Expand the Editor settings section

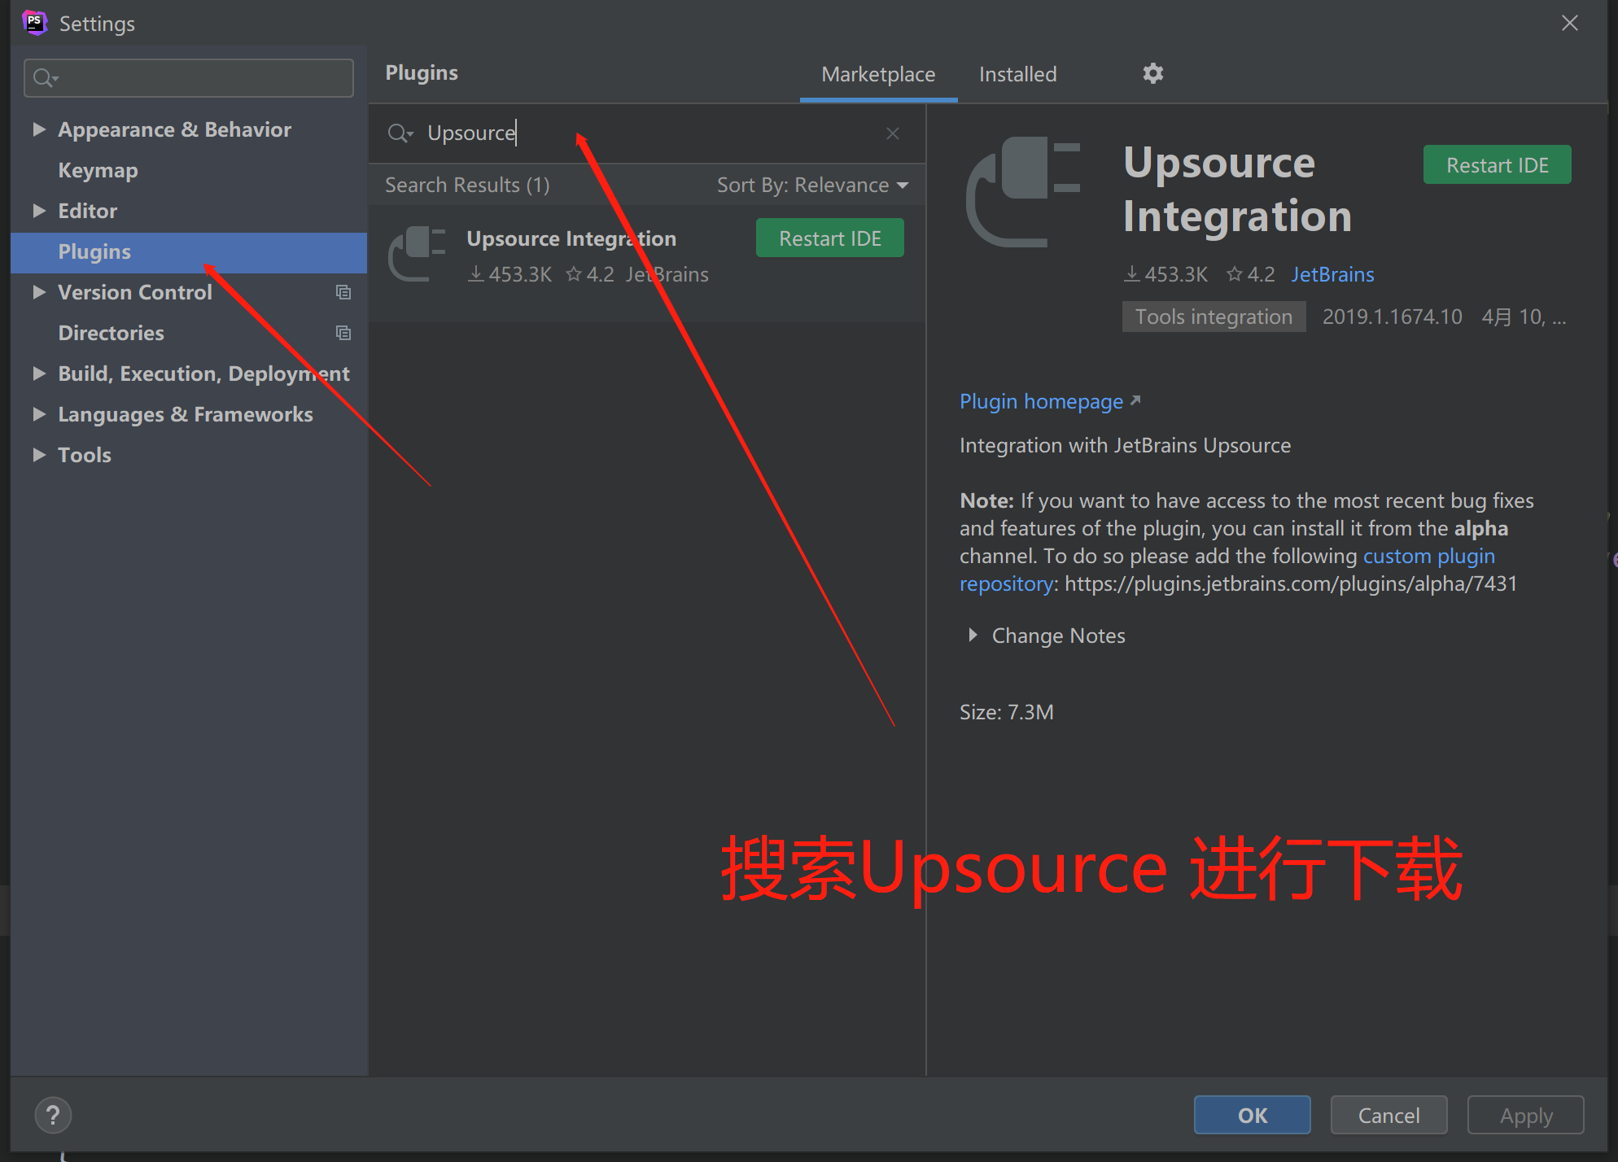click(x=38, y=211)
